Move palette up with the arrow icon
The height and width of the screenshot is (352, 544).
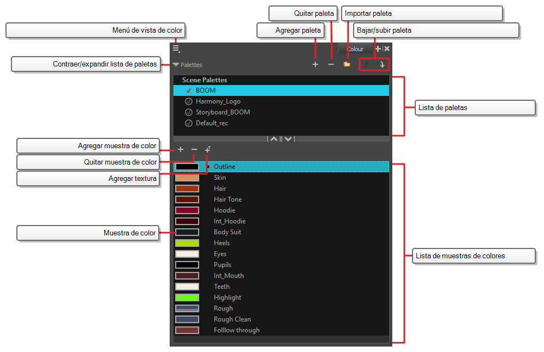coord(367,64)
